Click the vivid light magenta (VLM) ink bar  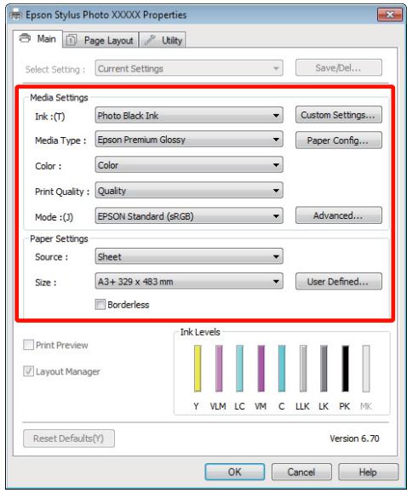219,369
